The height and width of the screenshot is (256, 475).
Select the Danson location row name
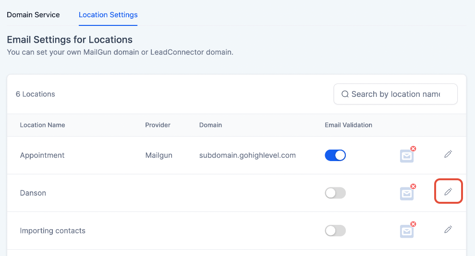click(33, 193)
